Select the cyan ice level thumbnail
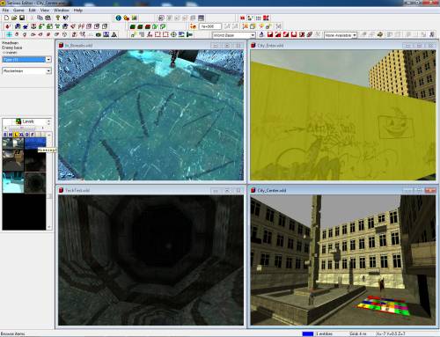Image resolution: width=440 pixels, height=337 pixels. click(13, 182)
